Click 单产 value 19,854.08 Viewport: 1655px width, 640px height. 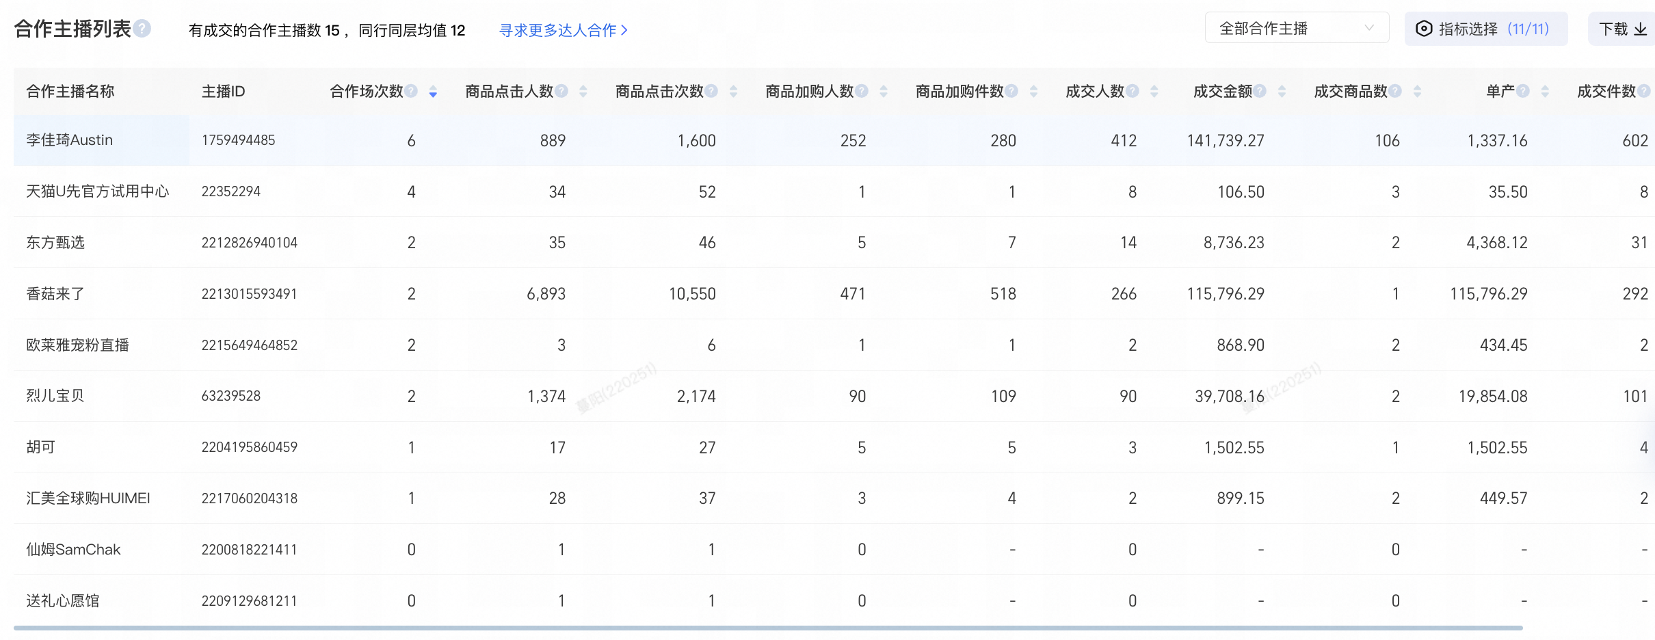(x=1492, y=397)
